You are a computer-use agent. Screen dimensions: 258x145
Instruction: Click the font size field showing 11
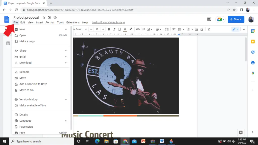[97, 29]
